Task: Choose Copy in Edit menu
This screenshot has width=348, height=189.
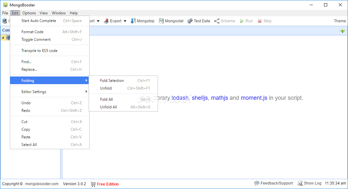Action: pyautogui.click(x=50, y=129)
